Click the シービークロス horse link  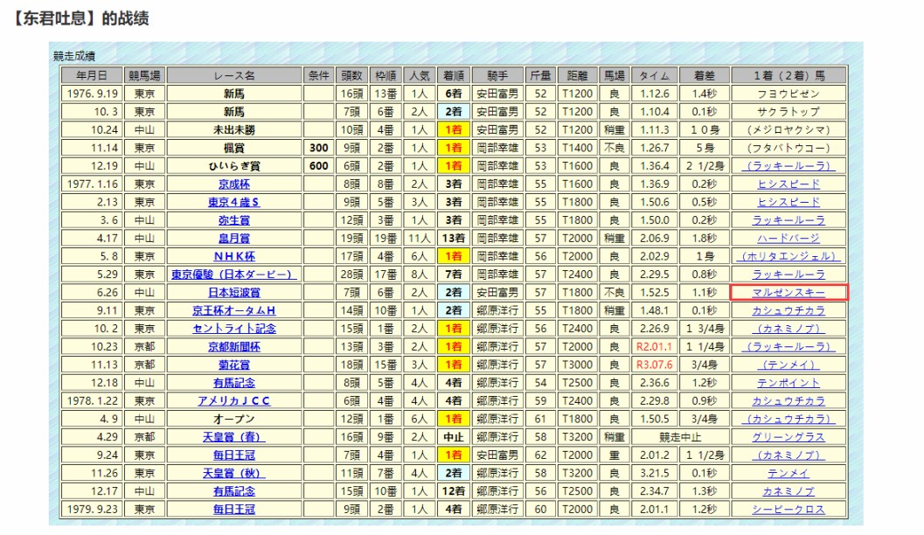point(788,509)
